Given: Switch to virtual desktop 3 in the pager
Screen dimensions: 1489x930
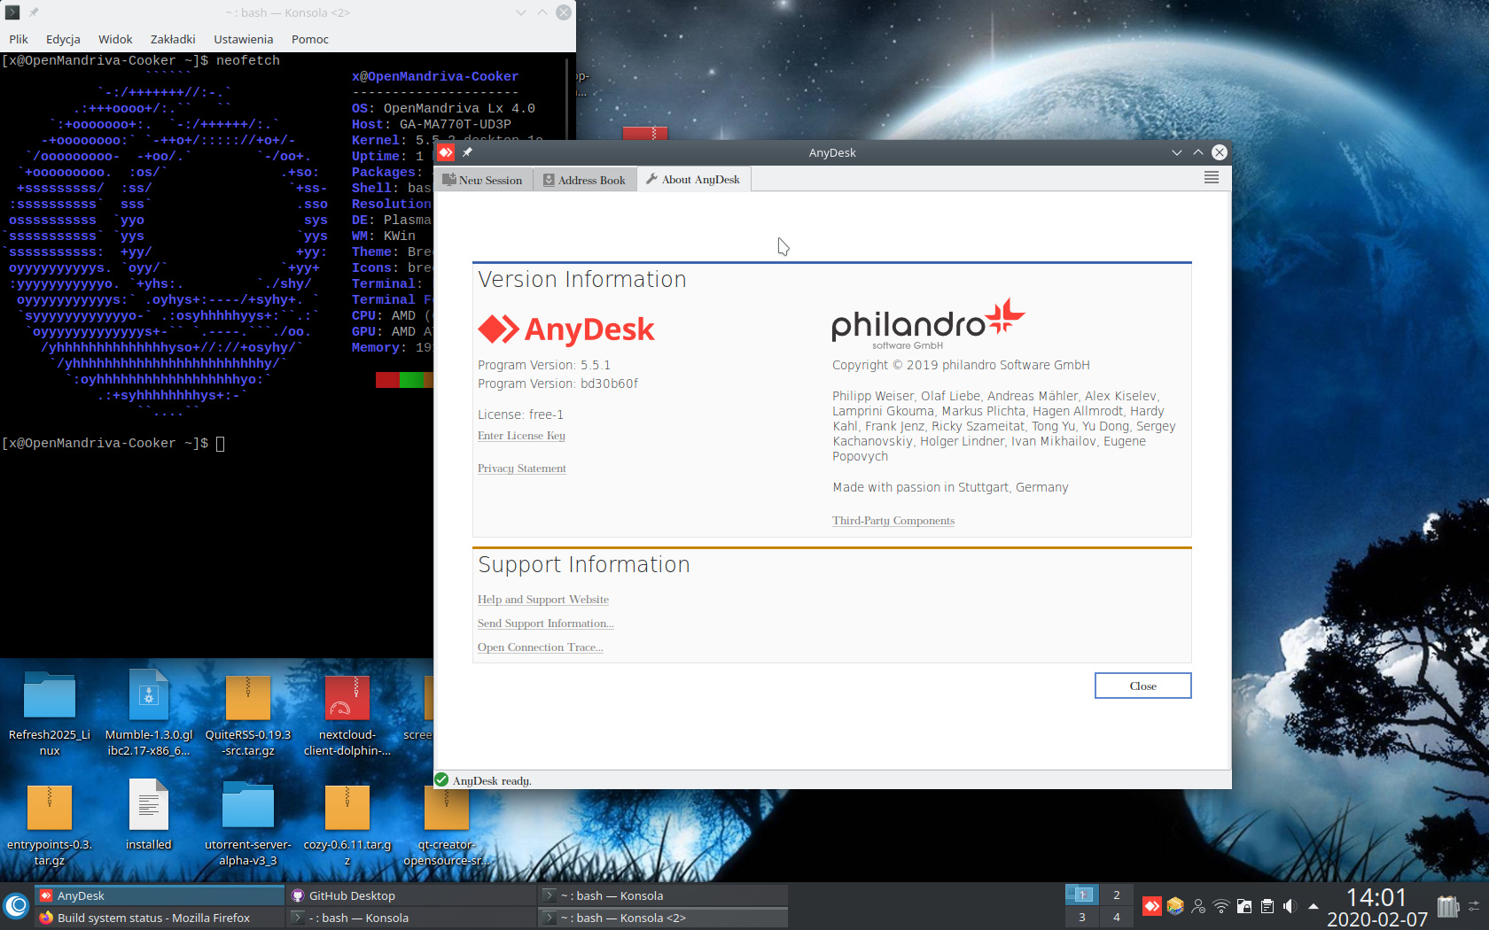Looking at the screenshot, I should click(x=1081, y=917).
